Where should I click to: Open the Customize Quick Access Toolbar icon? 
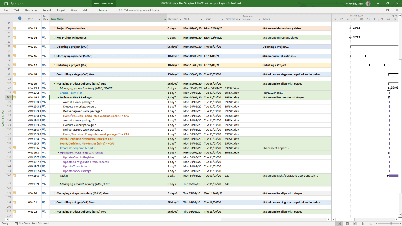[27, 4]
